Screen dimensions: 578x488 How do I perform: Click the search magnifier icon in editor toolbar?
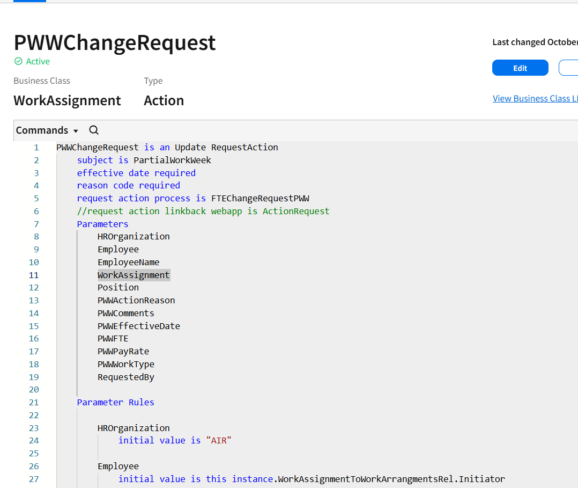point(94,130)
